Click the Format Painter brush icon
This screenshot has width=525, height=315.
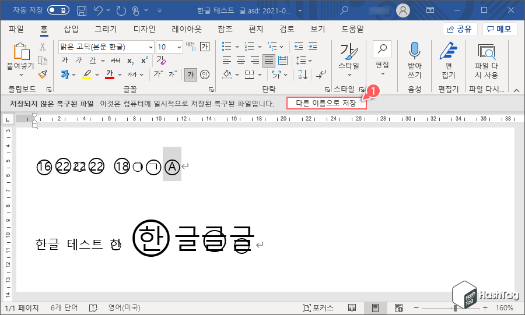pos(43,74)
